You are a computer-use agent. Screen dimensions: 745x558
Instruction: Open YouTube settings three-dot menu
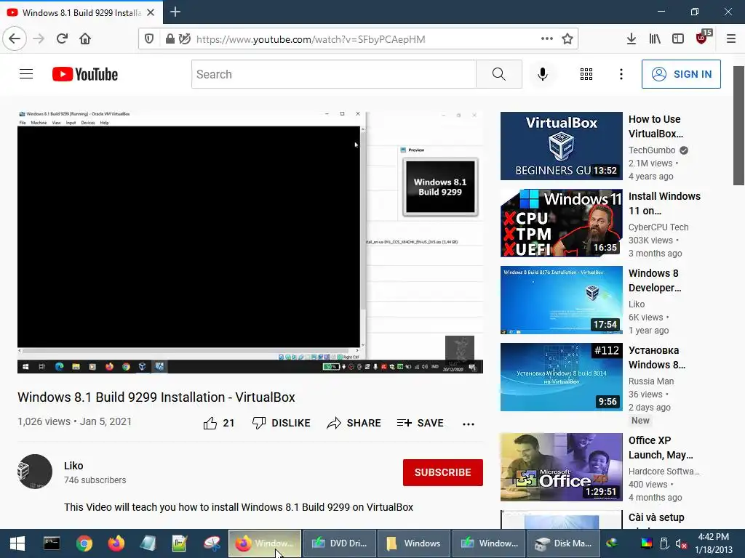621,74
